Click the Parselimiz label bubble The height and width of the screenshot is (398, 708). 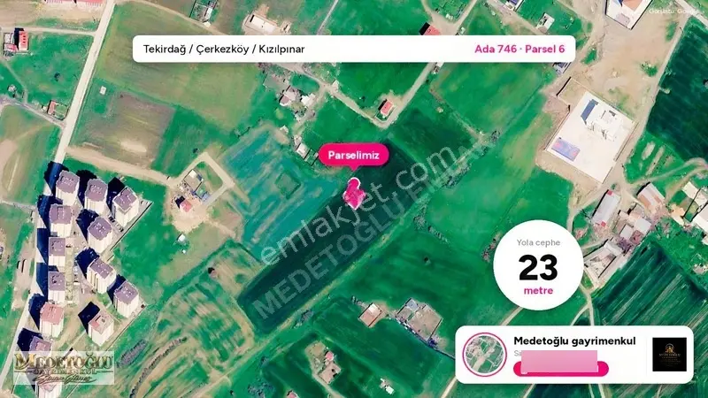353,156
